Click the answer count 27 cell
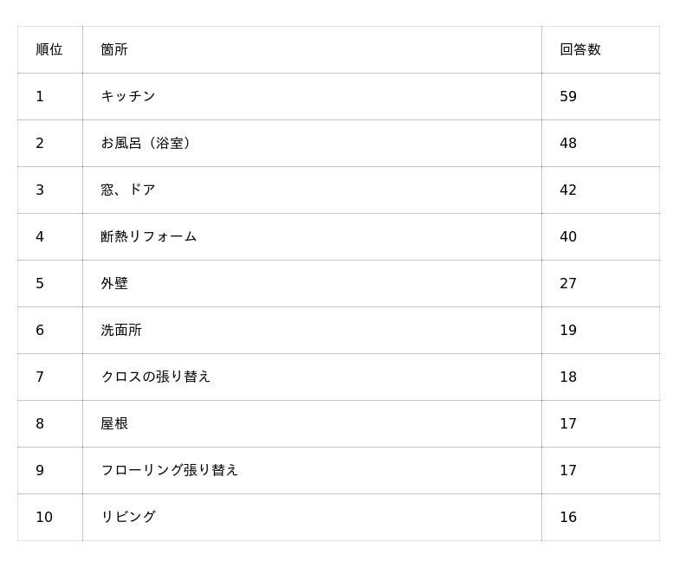The image size is (693, 567). [568, 283]
